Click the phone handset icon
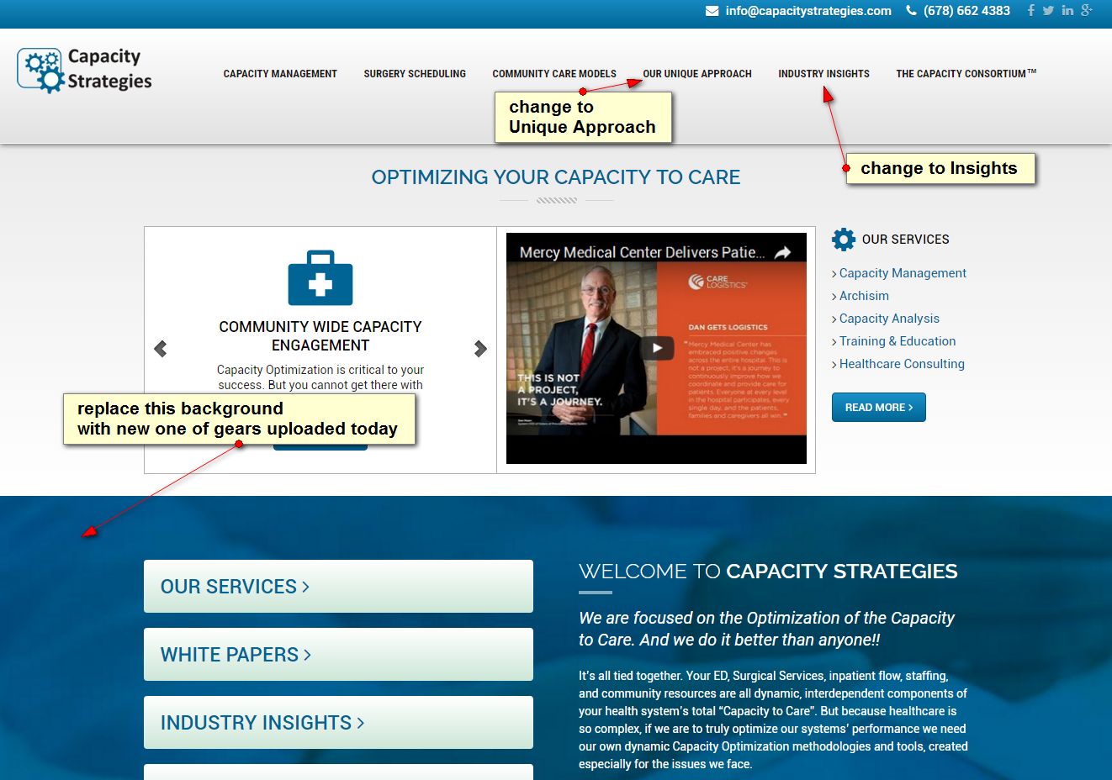Image resolution: width=1112 pixels, height=780 pixels. point(911,11)
